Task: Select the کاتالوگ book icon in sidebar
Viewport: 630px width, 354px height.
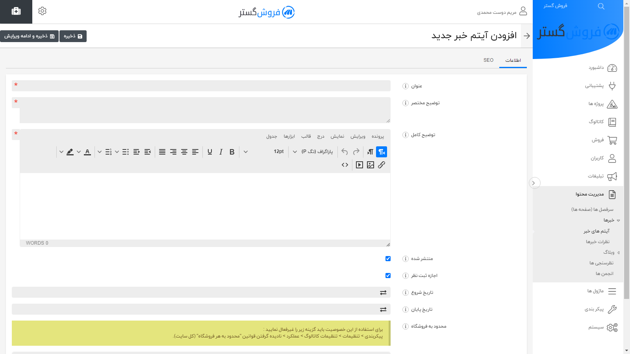Action: point(611,122)
